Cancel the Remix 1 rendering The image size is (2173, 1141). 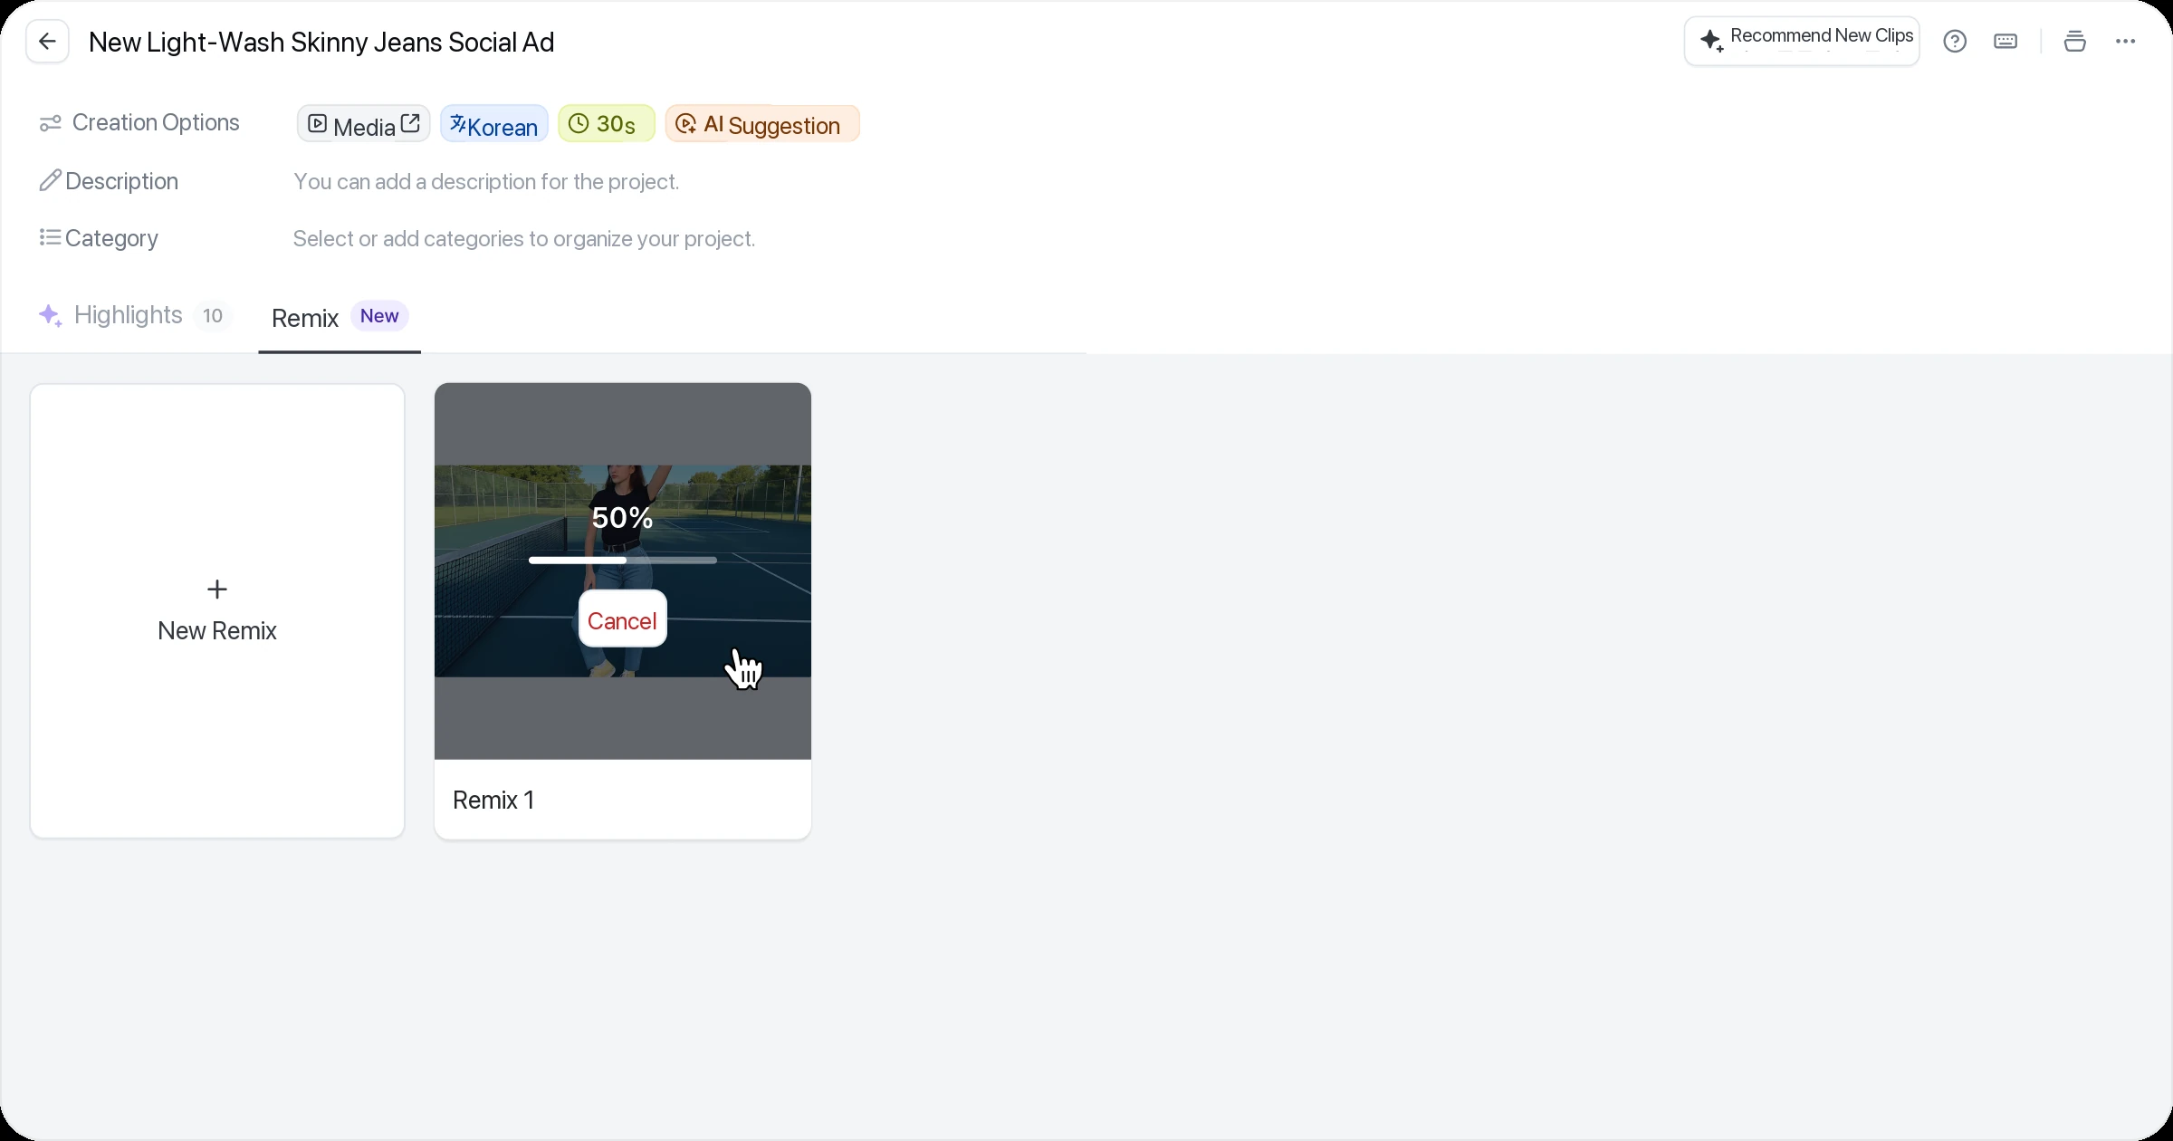622,620
